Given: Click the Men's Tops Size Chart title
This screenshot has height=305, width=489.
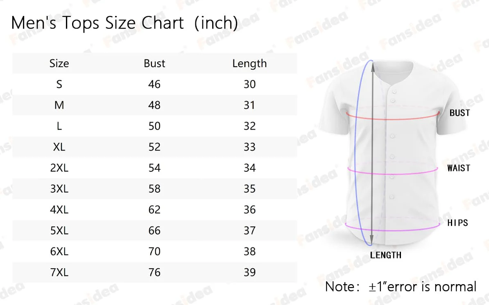Looking at the screenshot, I should coord(124,23).
